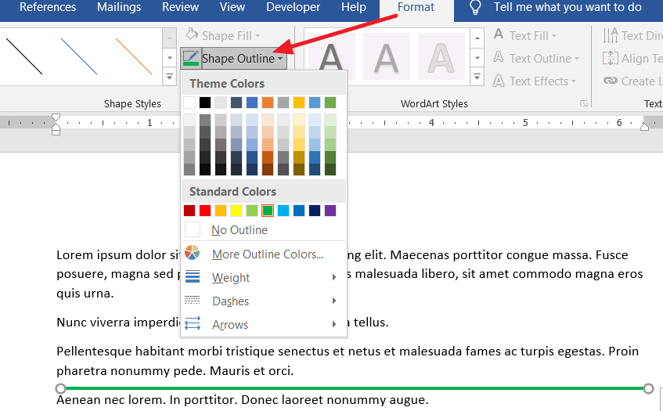Viewport: 663px width, 411px height.
Task: Click the Tell me lightbulb icon
Action: tap(475, 7)
